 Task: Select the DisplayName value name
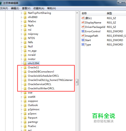[93, 23]
